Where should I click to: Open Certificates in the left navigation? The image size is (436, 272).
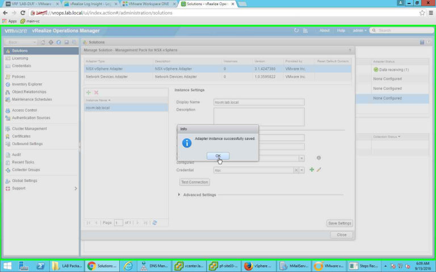click(x=21, y=136)
